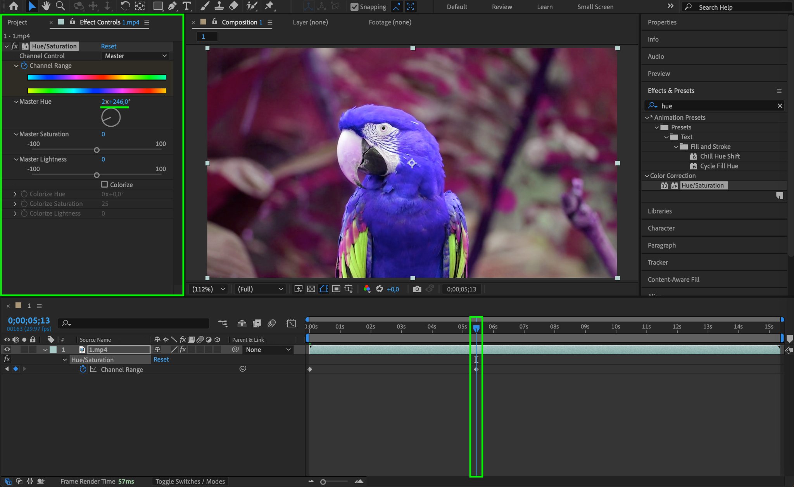Click the Master Lightness slider handle
The height and width of the screenshot is (487, 794).
(97, 175)
